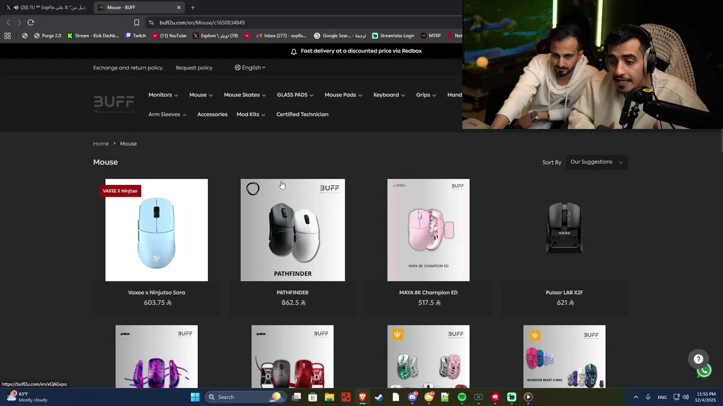Open the PATHFINDER mouse product image

[x=293, y=230]
